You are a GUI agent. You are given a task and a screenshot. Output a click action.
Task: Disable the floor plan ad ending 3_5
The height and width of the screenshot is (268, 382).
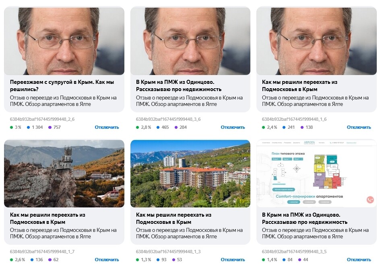[x=359, y=260]
